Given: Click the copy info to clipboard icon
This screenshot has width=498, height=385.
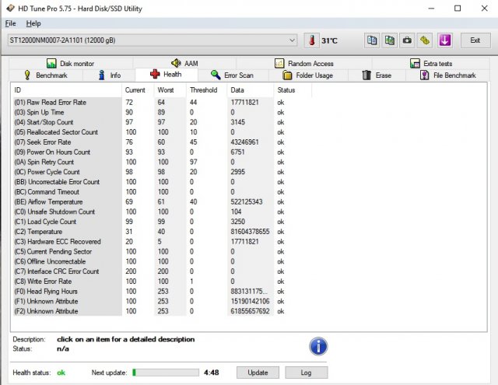Looking at the screenshot, I should click(x=372, y=40).
